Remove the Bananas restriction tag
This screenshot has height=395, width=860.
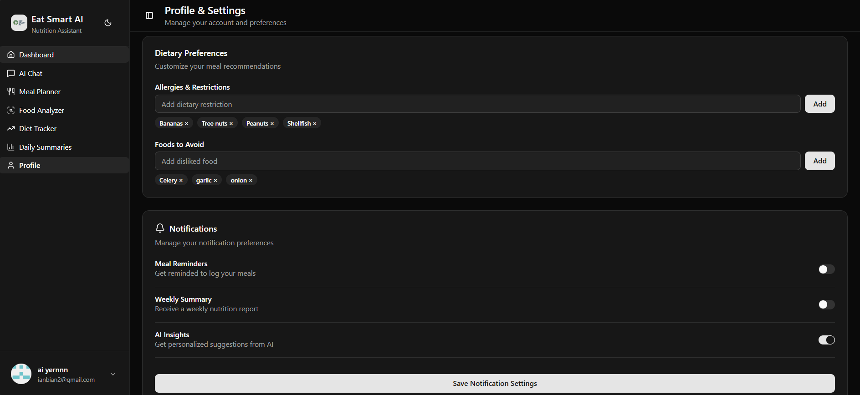tap(186, 124)
